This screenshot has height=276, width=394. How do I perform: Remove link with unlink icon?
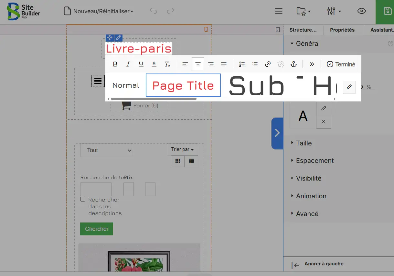(x=281, y=64)
